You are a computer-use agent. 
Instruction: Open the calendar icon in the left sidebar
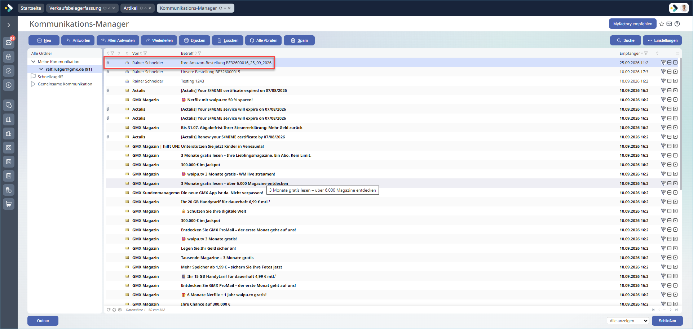pos(9,57)
